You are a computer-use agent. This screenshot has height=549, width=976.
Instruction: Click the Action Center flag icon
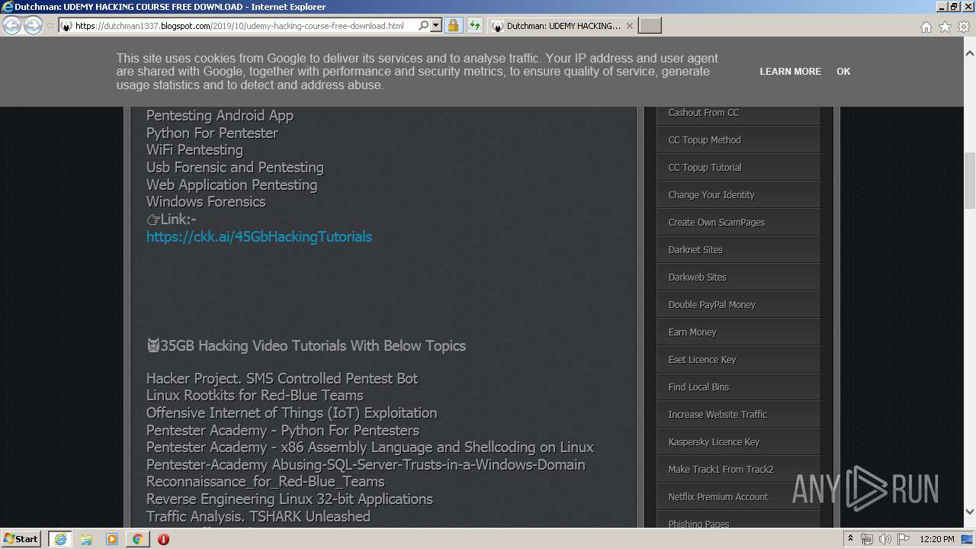904,539
